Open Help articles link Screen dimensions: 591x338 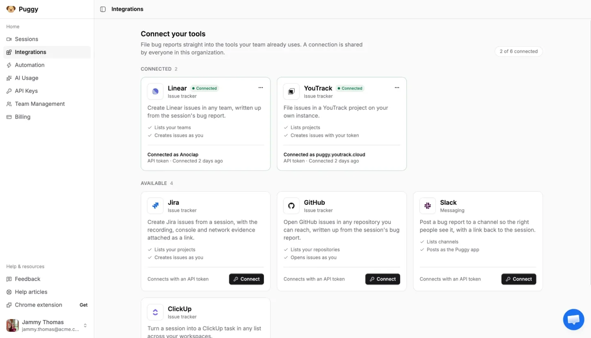tap(47, 292)
